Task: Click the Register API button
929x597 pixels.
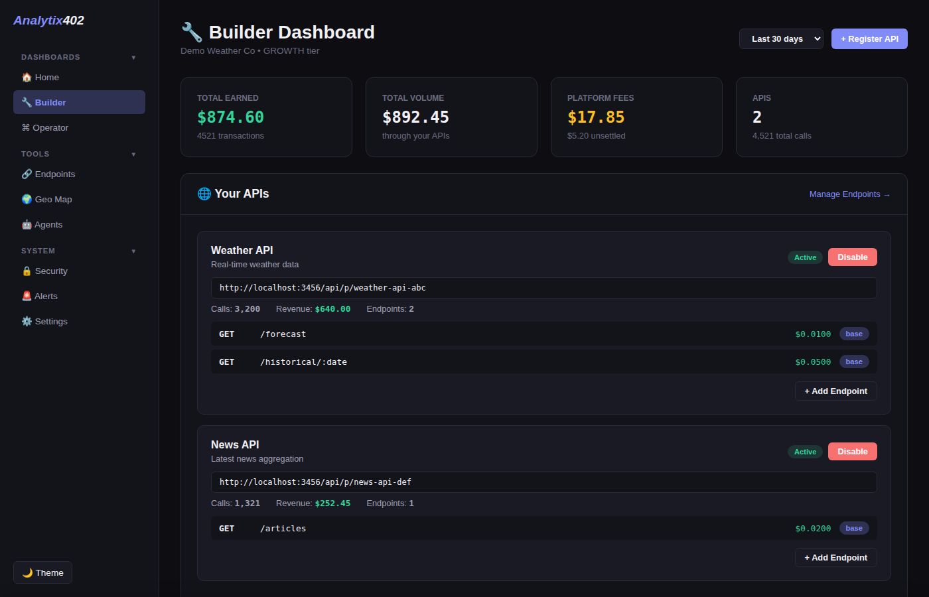Action: pyautogui.click(x=869, y=38)
